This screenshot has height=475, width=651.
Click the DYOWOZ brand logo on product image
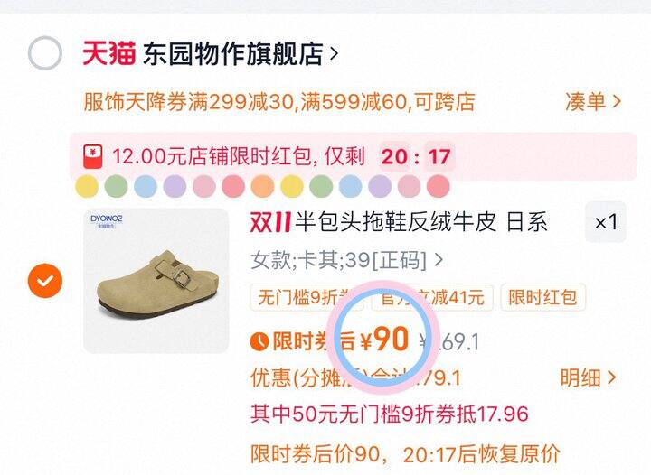[x=107, y=219]
